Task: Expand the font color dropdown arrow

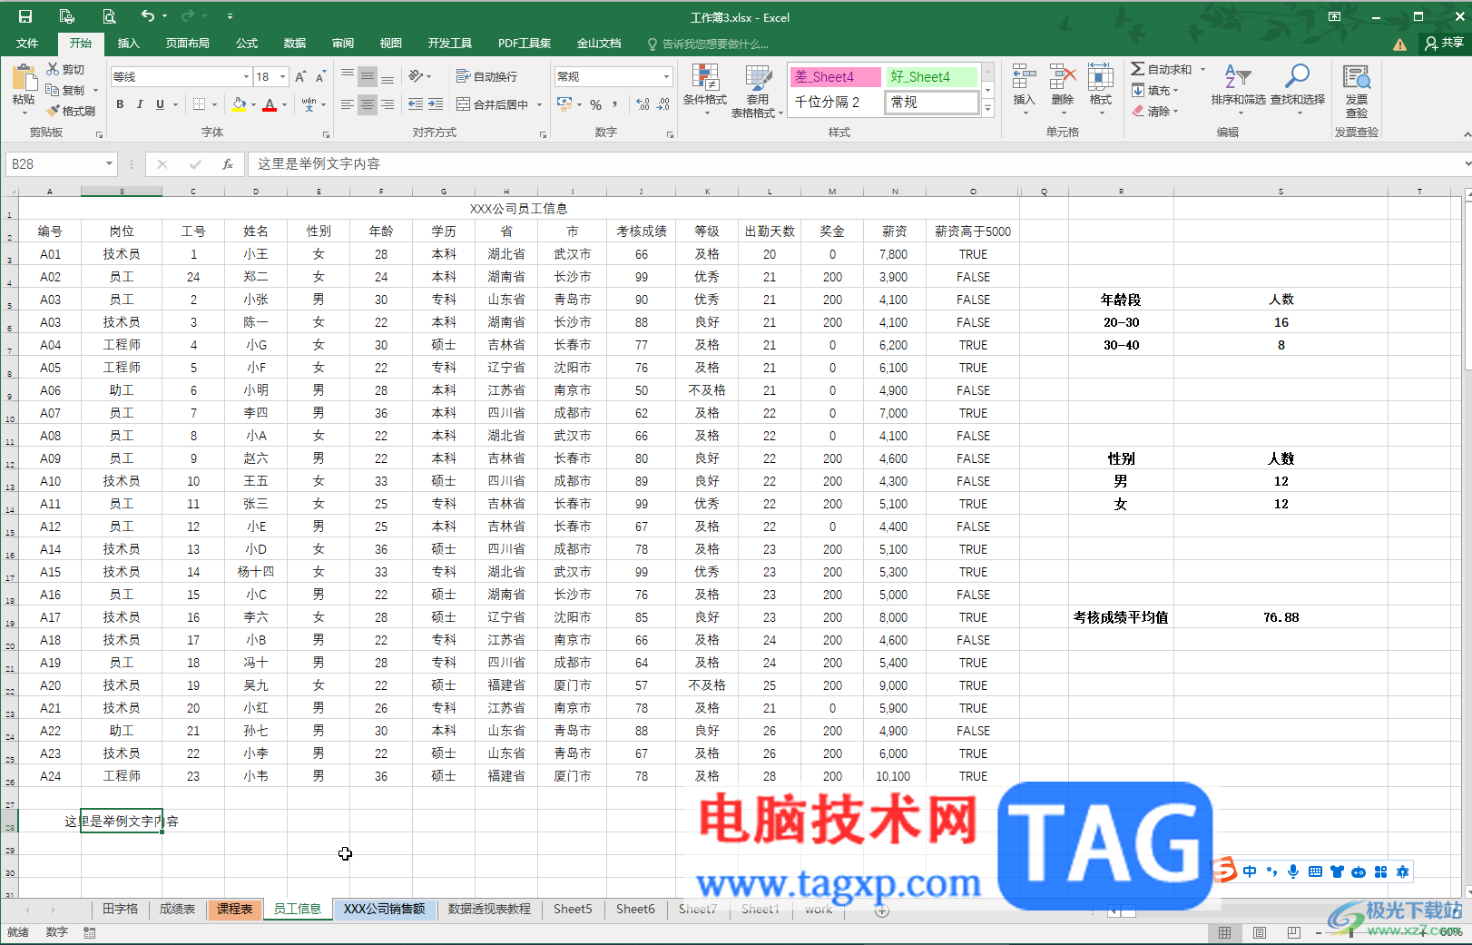Action: coord(284,105)
